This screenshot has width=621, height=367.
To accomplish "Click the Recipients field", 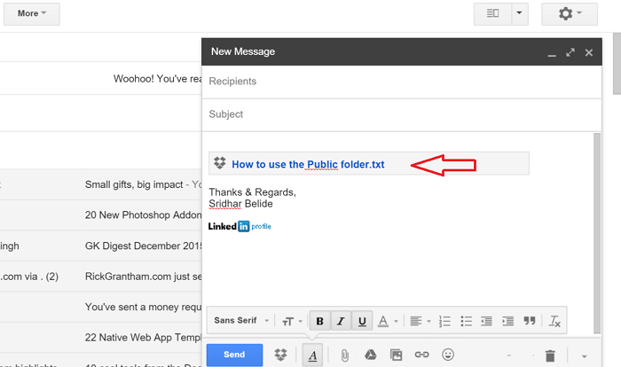I will click(x=402, y=82).
